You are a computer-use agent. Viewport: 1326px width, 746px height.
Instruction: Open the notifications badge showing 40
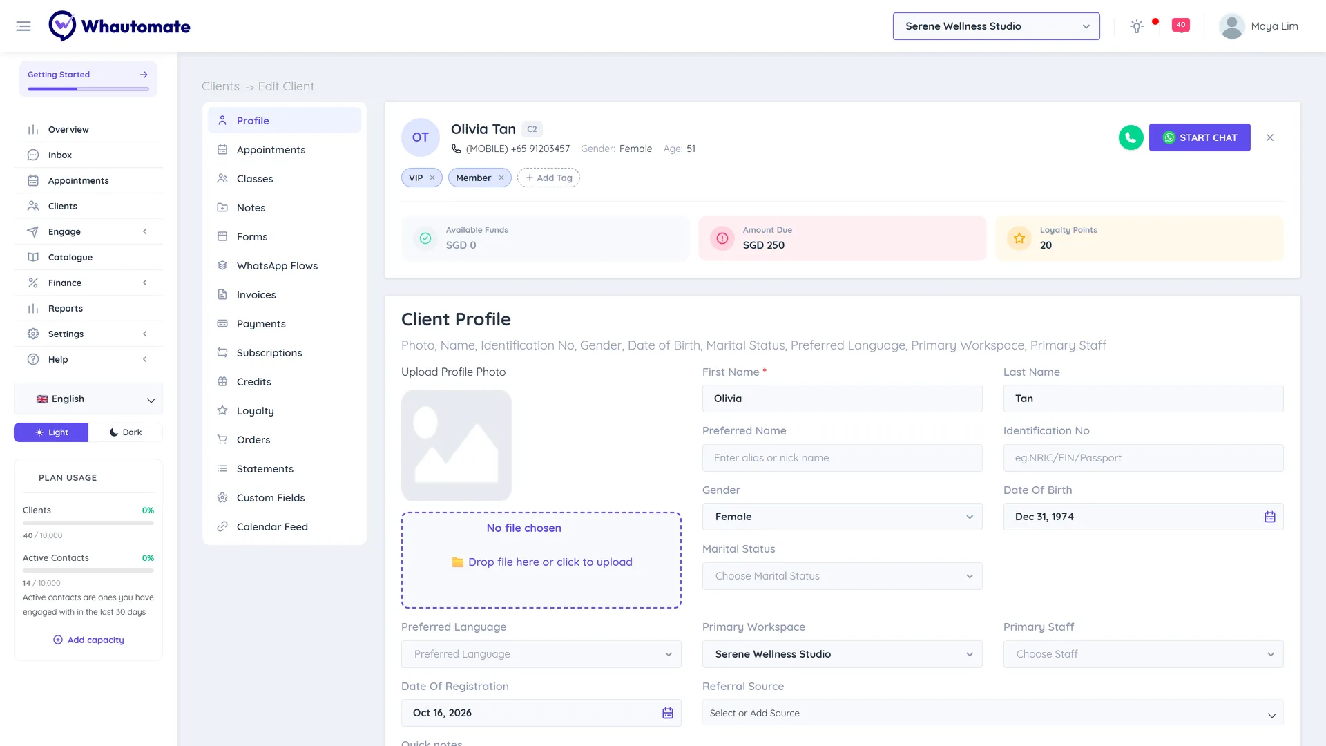point(1181,26)
